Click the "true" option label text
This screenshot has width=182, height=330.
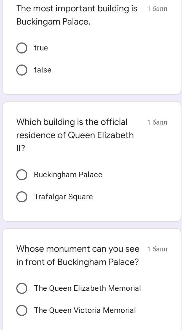[41, 48]
